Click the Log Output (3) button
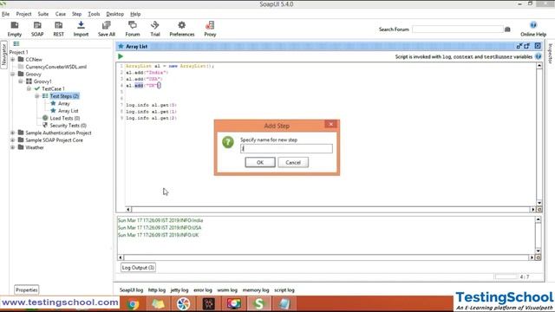 coord(138,268)
